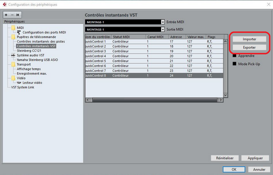
Task: Click the table's horizontal scrollbar
Action: tap(155, 100)
